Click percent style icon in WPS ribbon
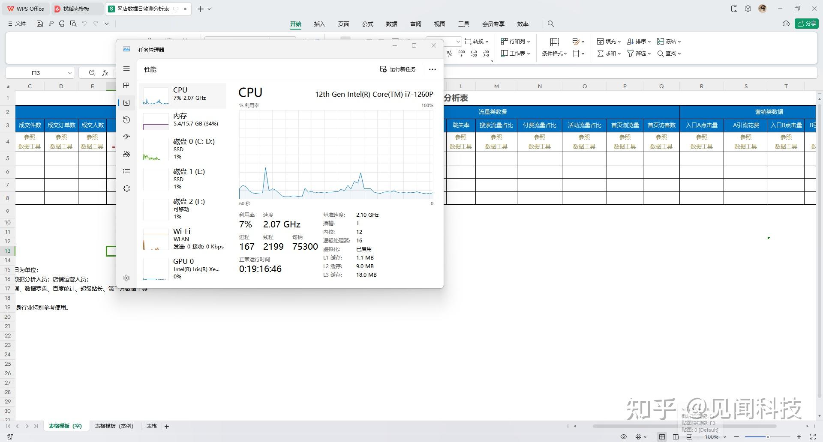823x442 pixels. tap(449, 54)
